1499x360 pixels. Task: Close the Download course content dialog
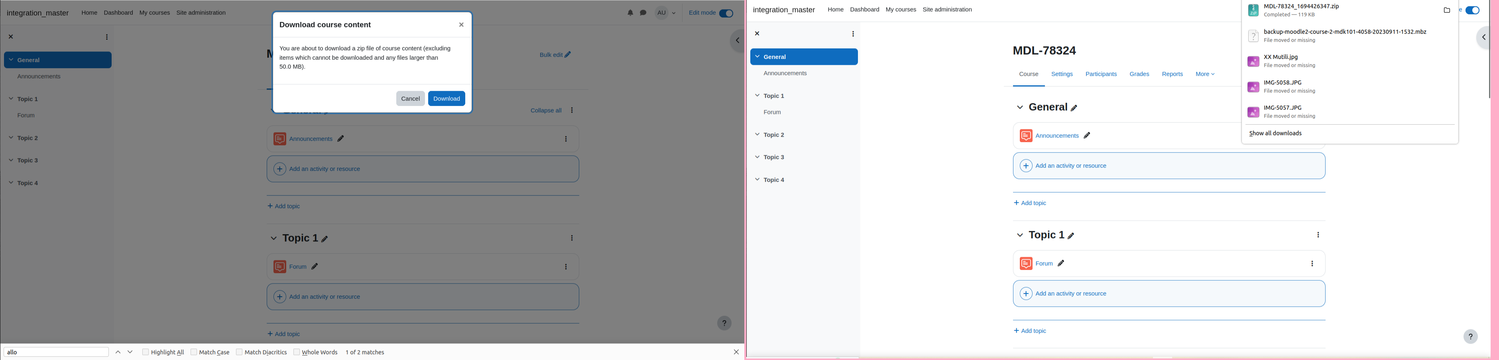461,25
